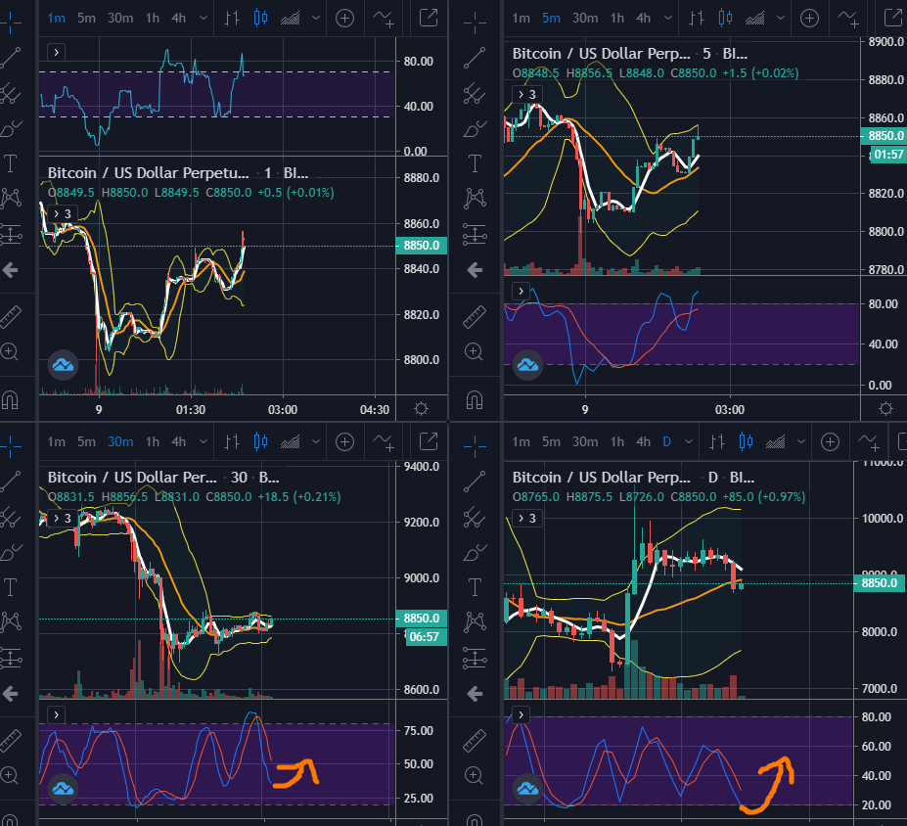Image resolution: width=907 pixels, height=826 pixels.
Task: Switch 1-minute chart to candles style
Action: pyautogui.click(x=261, y=19)
